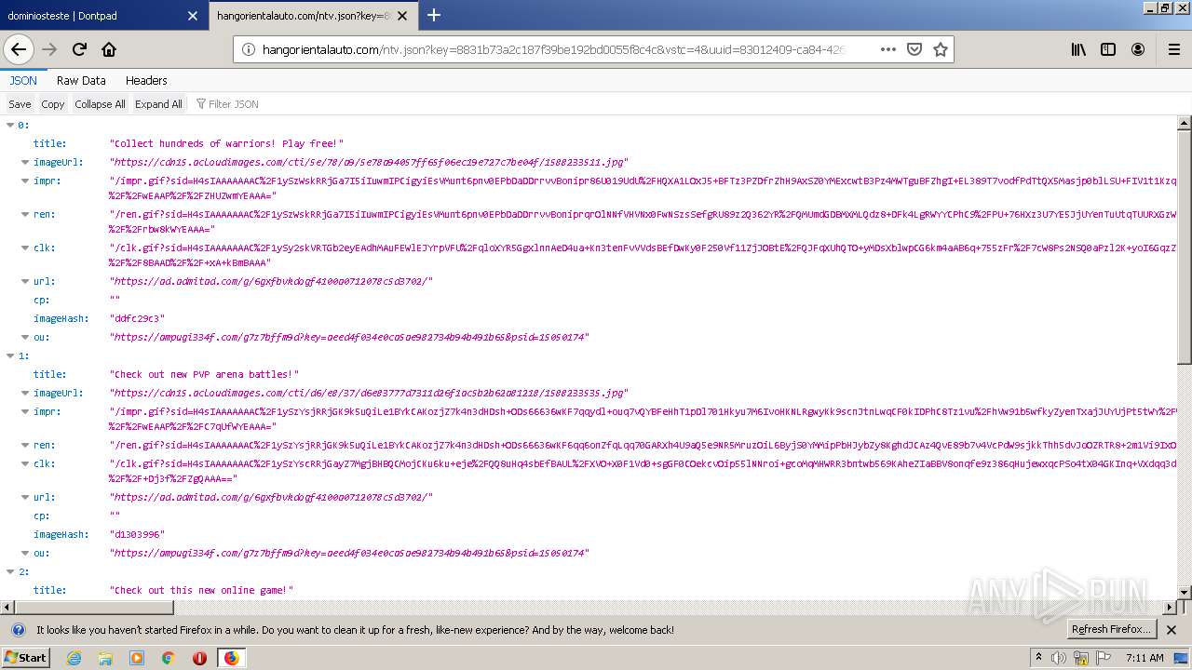Collapse all JSON nodes

pos(100,104)
